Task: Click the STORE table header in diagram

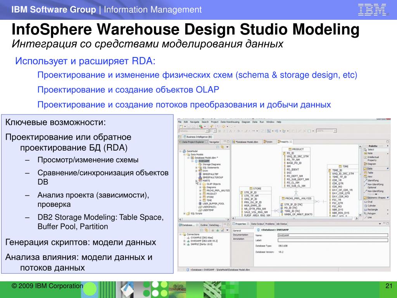Action: pyautogui.click(x=255, y=189)
